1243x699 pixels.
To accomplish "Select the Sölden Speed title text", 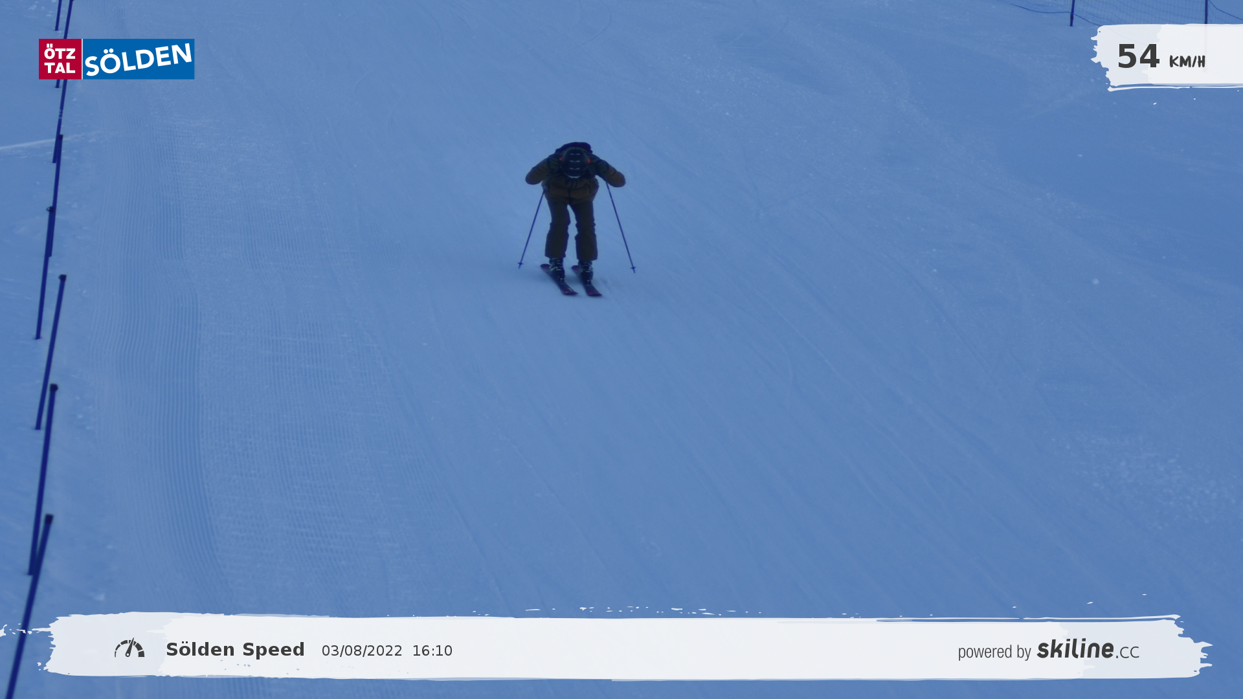I will [x=235, y=649].
